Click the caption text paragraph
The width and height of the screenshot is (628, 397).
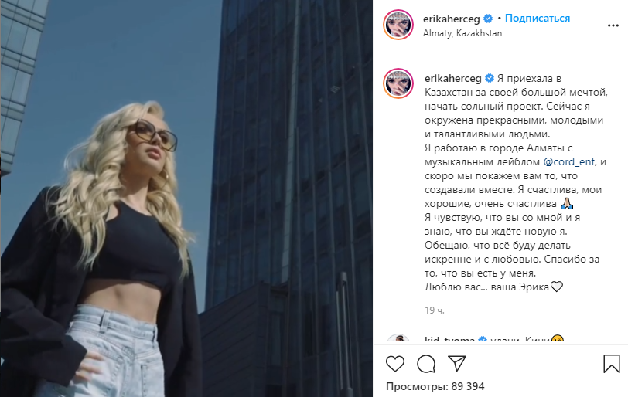[516, 183]
